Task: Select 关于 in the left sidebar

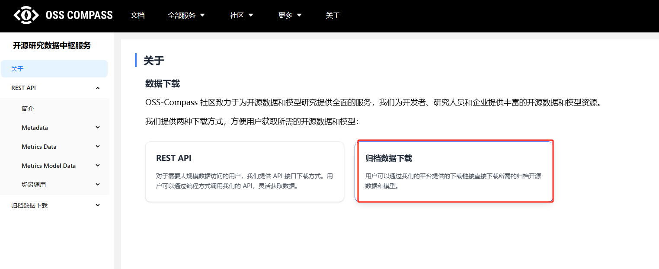Action: 17,69
